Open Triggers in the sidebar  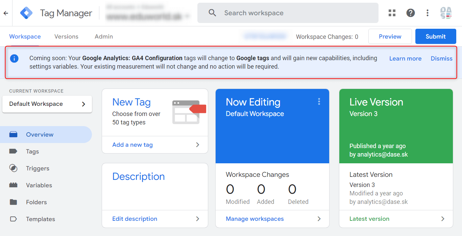click(46, 168)
